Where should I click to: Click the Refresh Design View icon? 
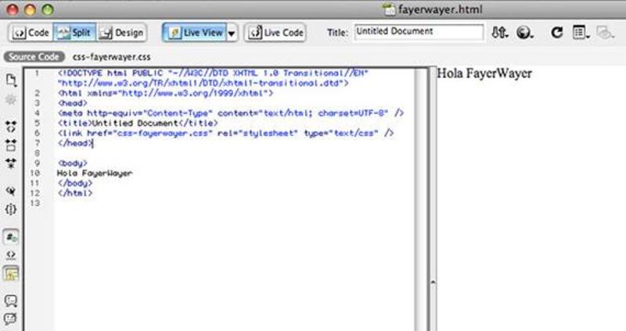[557, 33]
